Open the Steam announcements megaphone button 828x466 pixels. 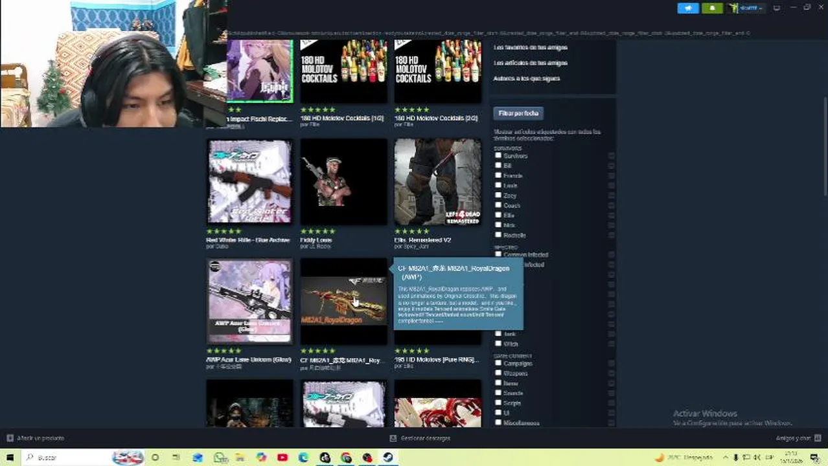(x=688, y=8)
